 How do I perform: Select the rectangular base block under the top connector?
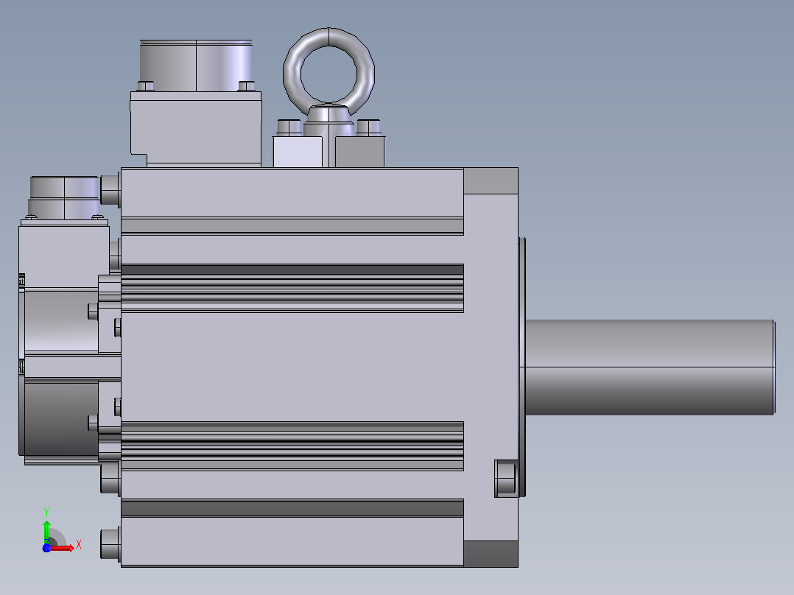tap(196, 129)
